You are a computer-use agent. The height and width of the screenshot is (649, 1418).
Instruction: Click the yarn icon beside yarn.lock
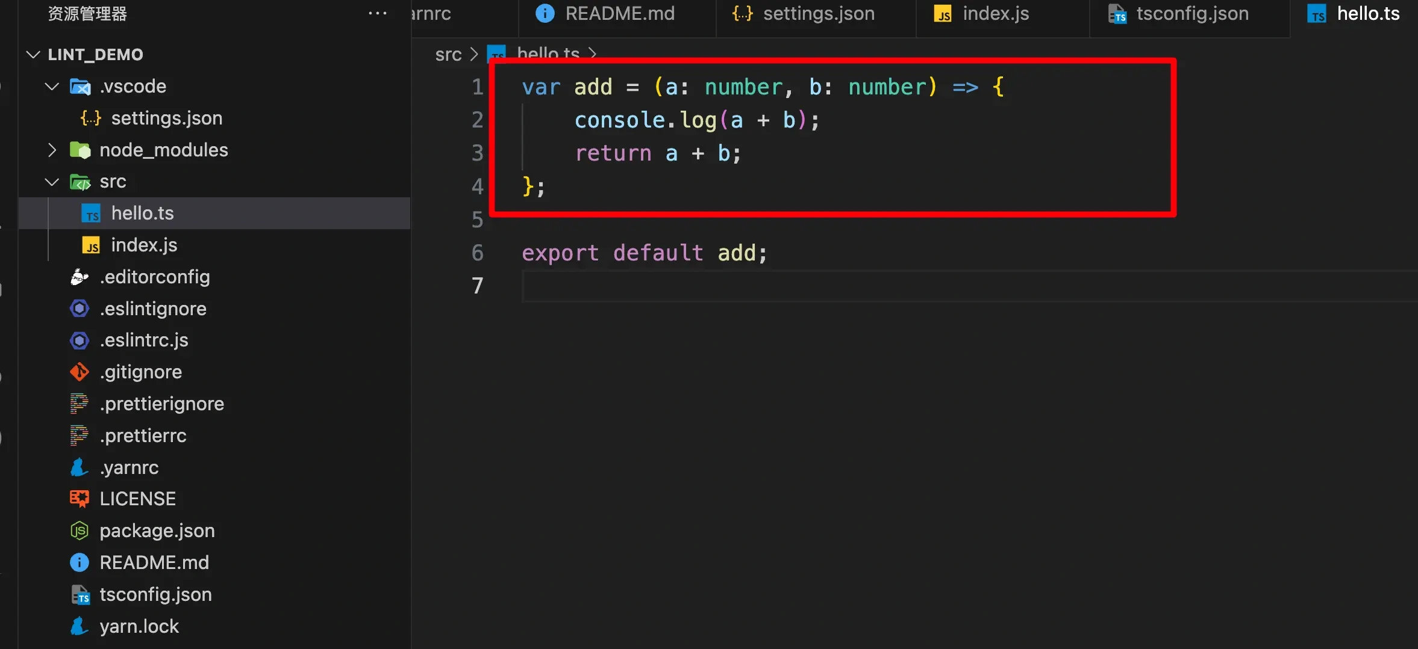pos(80,626)
